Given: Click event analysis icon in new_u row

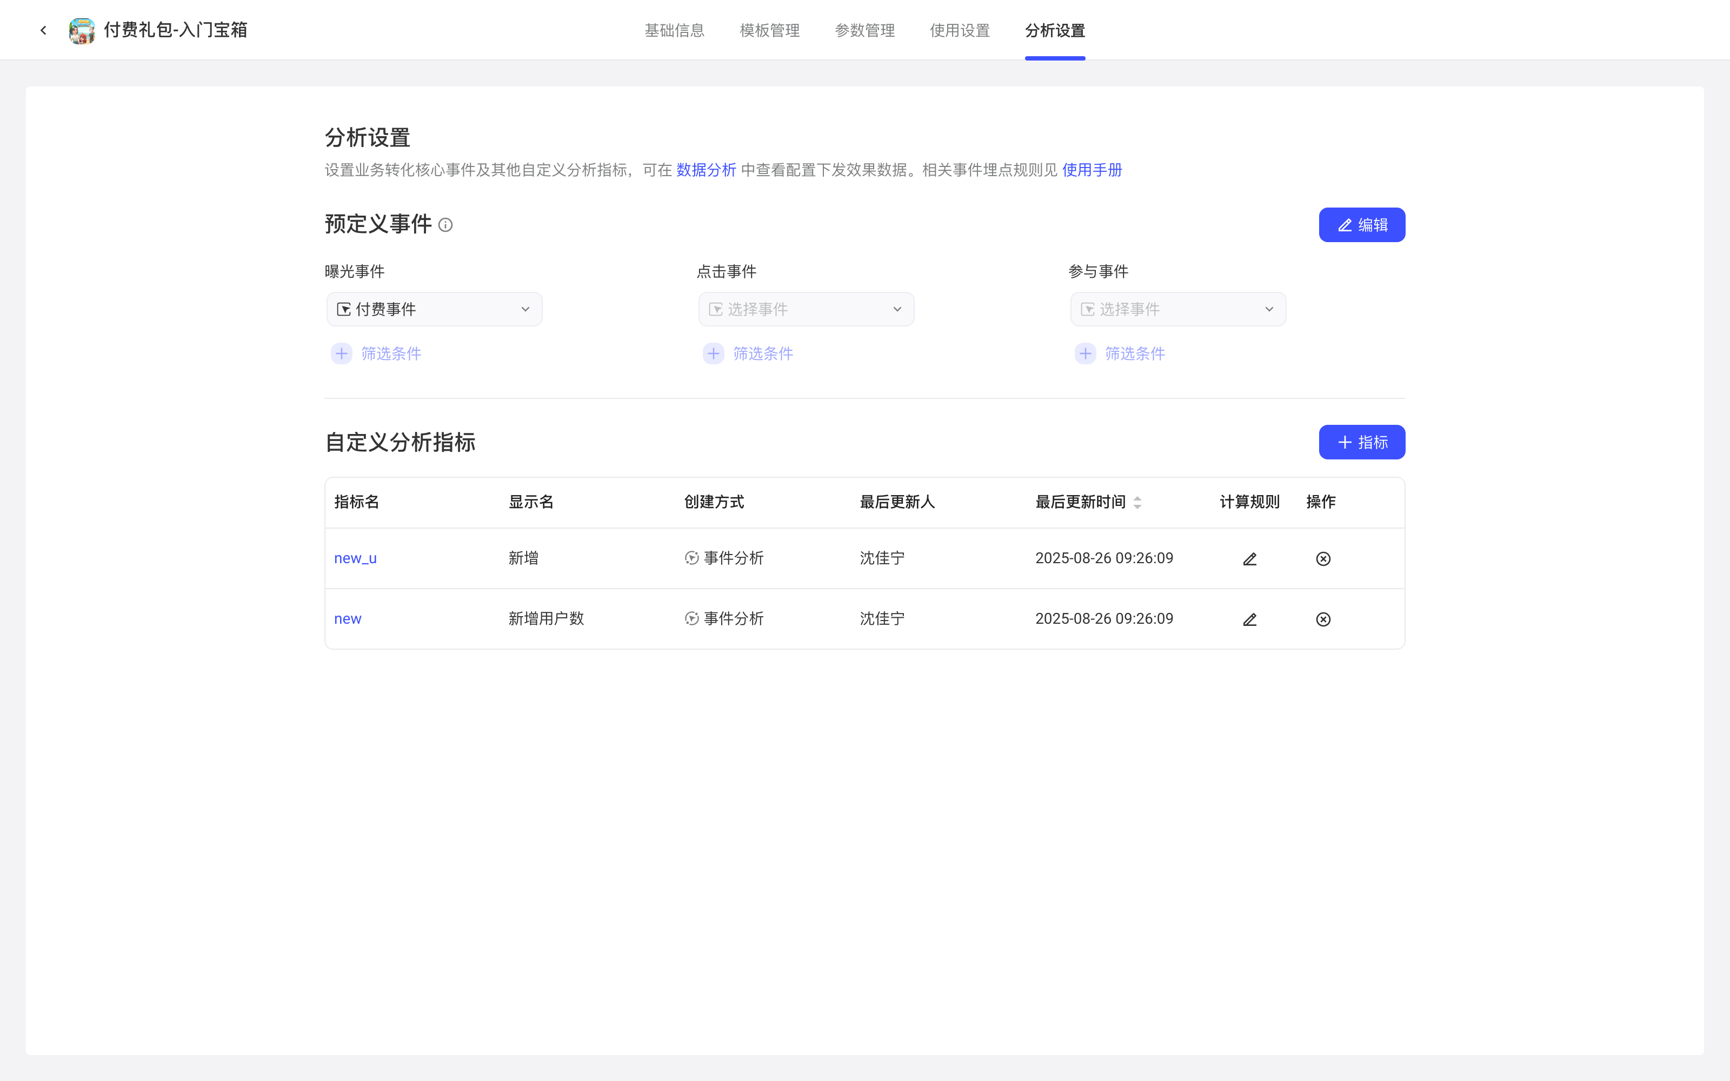Looking at the screenshot, I should (x=691, y=558).
